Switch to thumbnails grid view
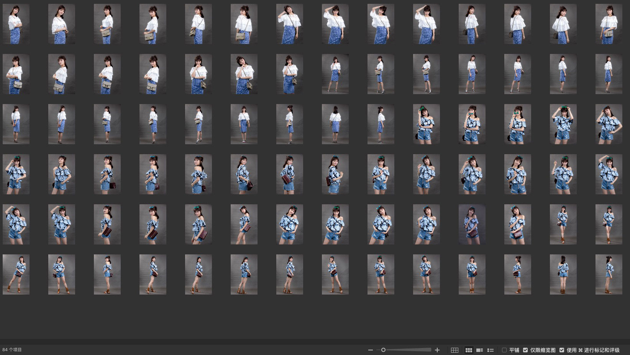The width and height of the screenshot is (630, 355). click(x=469, y=350)
